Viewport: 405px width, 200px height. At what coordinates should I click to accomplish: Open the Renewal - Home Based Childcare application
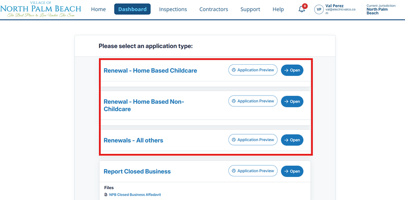point(292,70)
